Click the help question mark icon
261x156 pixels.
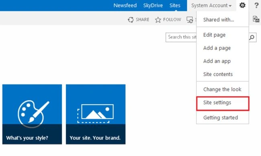[256, 5]
